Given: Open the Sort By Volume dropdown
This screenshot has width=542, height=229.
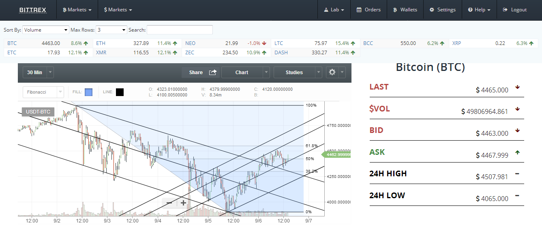Looking at the screenshot, I should click(46, 30).
